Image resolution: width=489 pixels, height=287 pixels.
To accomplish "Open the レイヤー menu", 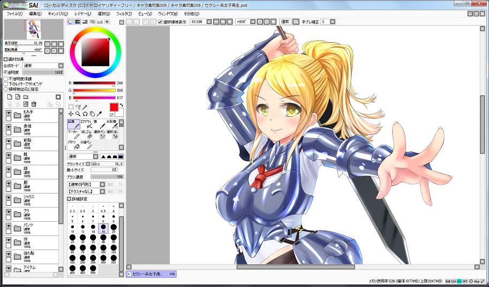I will tap(83, 13).
